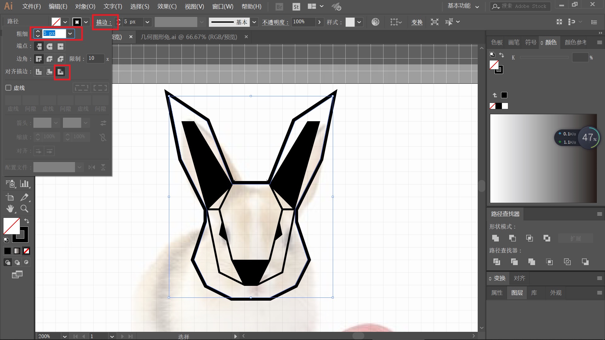Expand the 基本 brush definition dropdown

(x=254, y=22)
